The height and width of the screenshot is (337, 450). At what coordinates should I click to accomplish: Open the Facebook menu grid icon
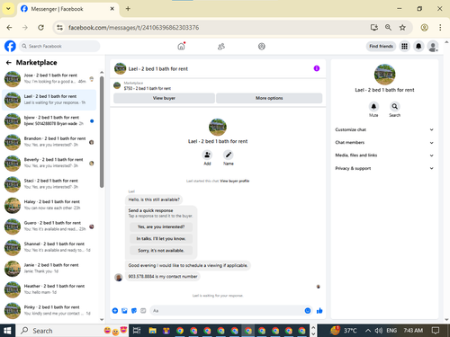(x=404, y=46)
